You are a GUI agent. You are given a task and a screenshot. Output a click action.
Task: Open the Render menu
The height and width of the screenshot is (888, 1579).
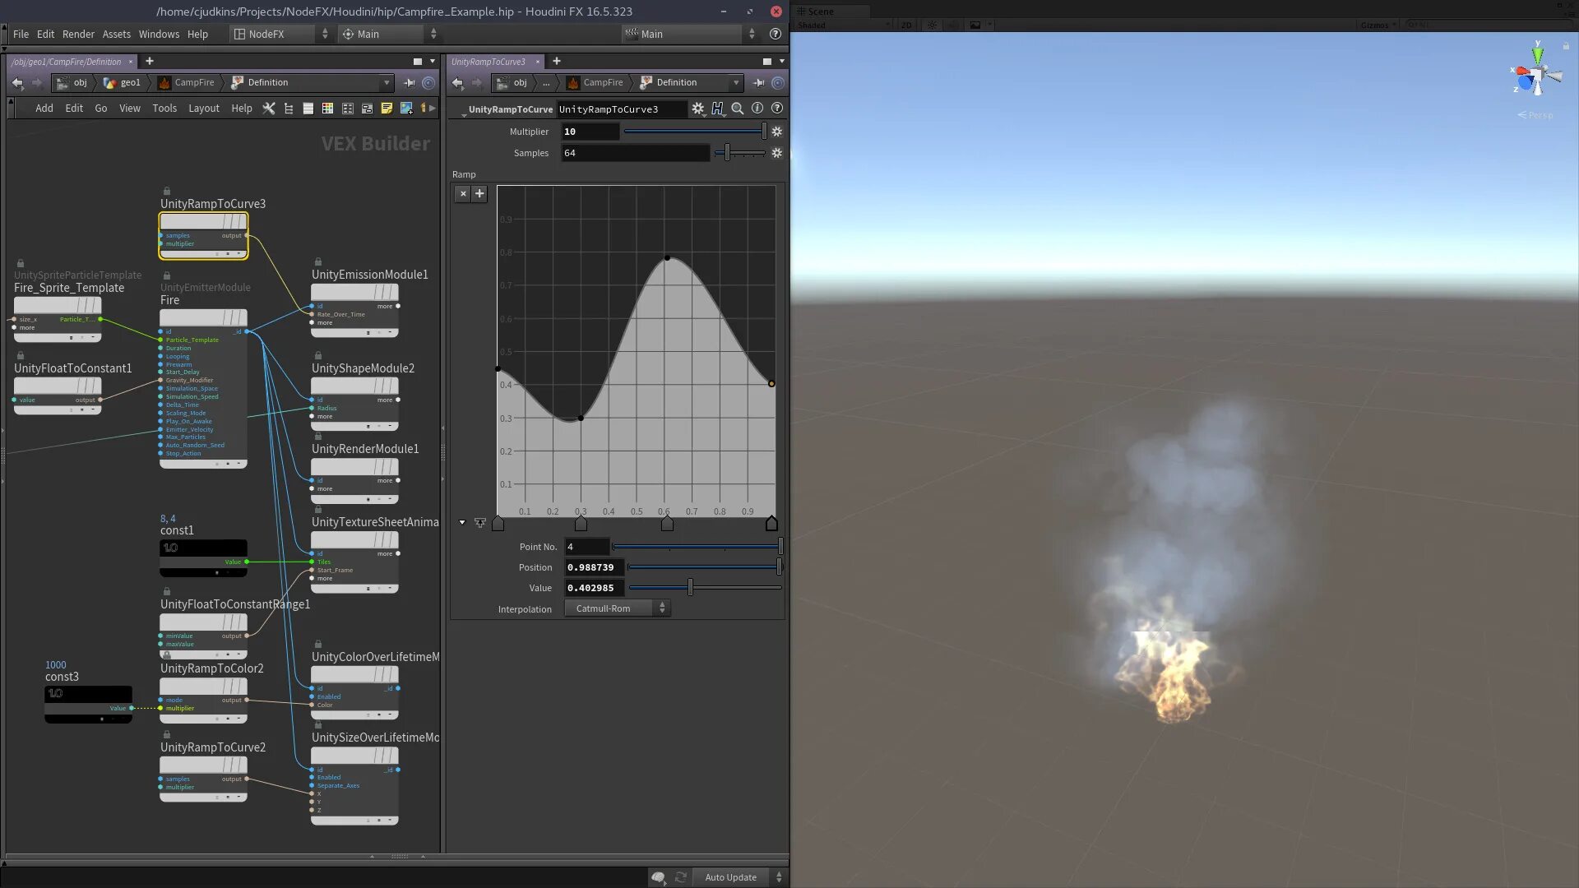78,34
